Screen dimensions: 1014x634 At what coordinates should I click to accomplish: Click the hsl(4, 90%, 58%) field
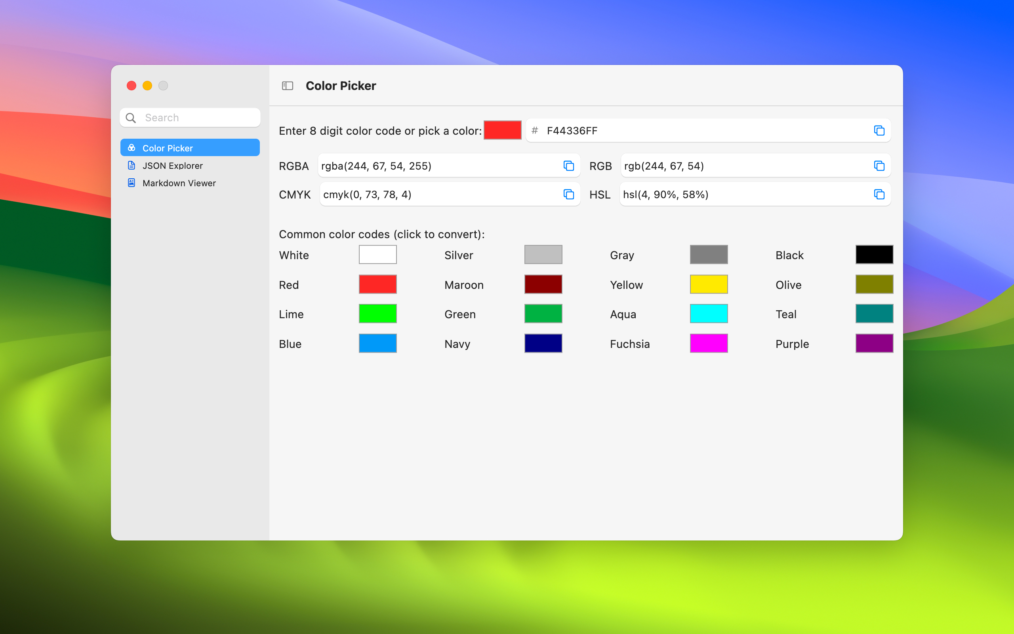[755, 194]
